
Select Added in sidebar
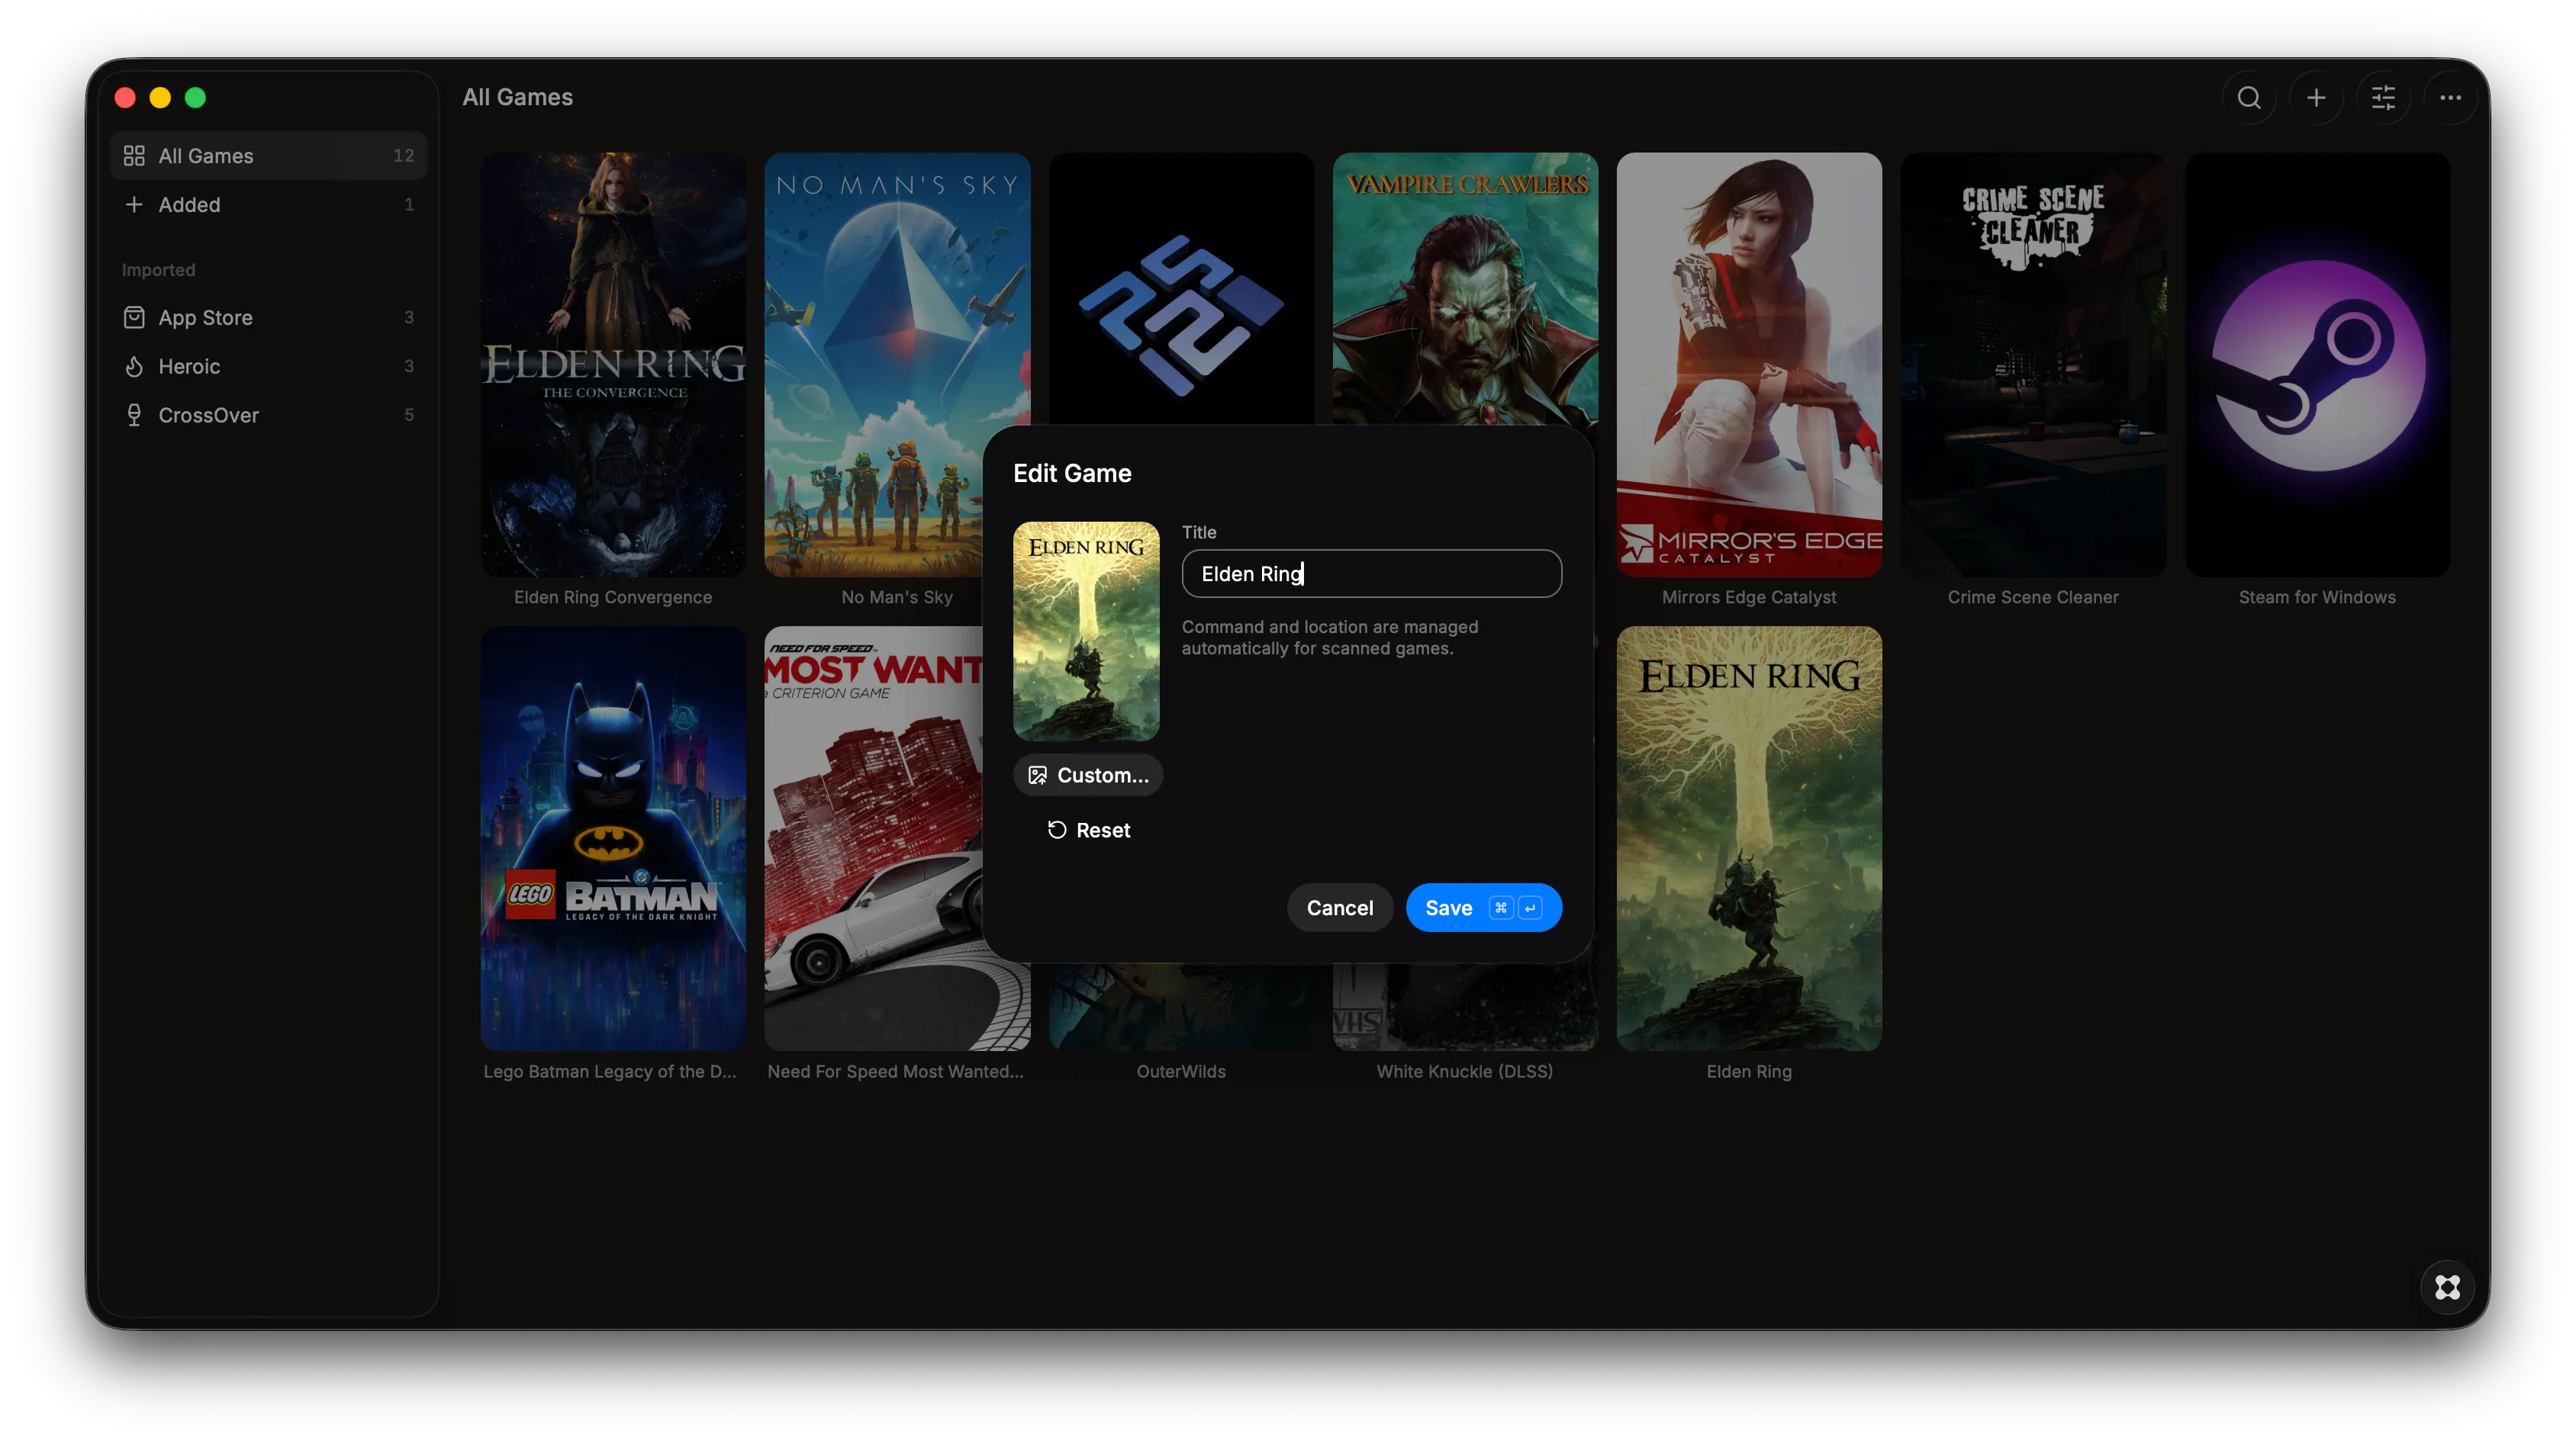point(268,204)
